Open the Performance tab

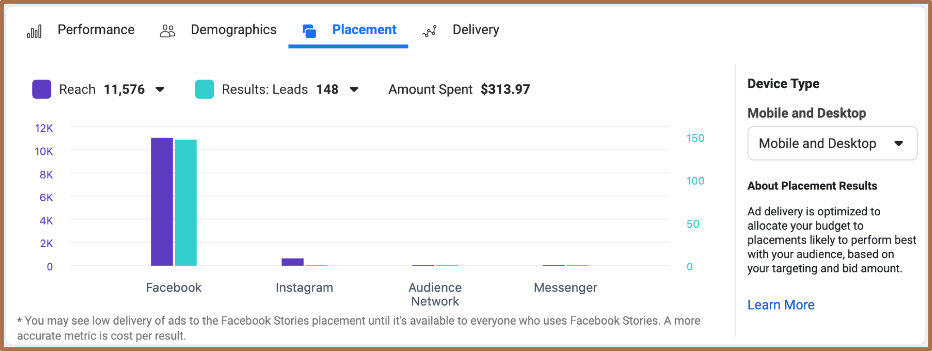96,30
